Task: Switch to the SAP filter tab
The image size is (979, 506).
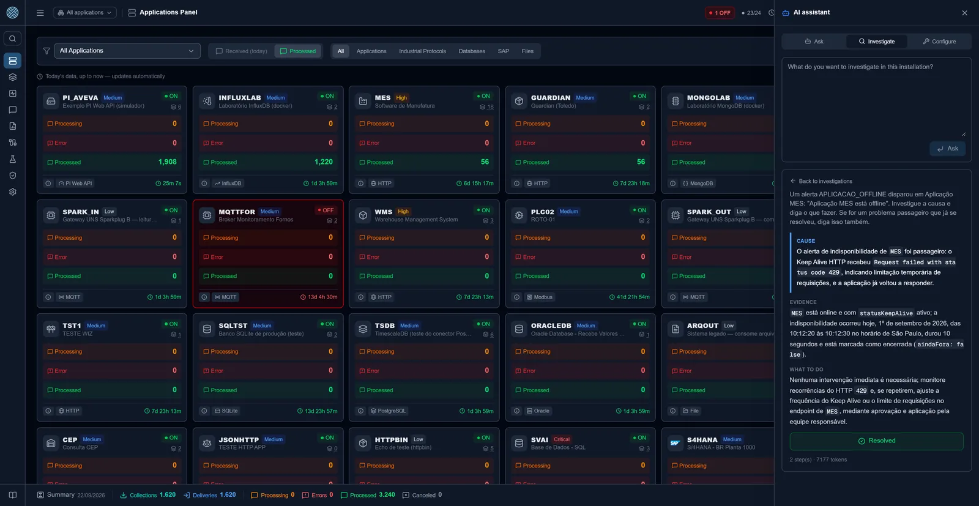Action: pyautogui.click(x=504, y=51)
